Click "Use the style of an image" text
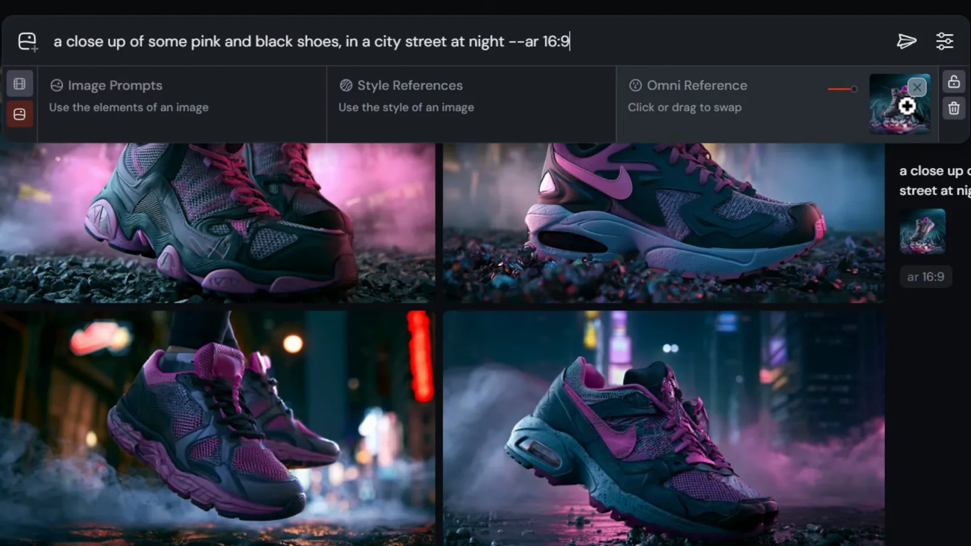This screenshot has width=971, height=546. point(406,107)
